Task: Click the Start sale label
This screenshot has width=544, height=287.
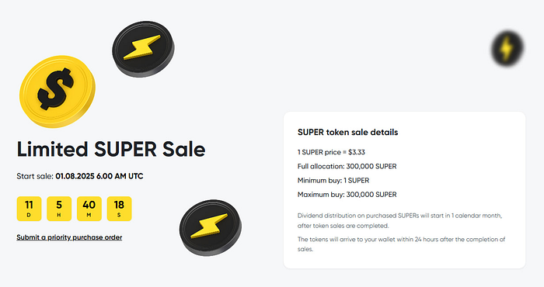Action: (35, 176)
